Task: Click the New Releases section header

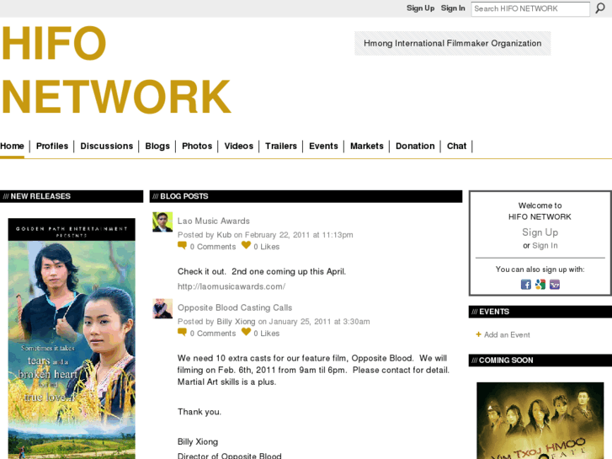Action: 72,196
